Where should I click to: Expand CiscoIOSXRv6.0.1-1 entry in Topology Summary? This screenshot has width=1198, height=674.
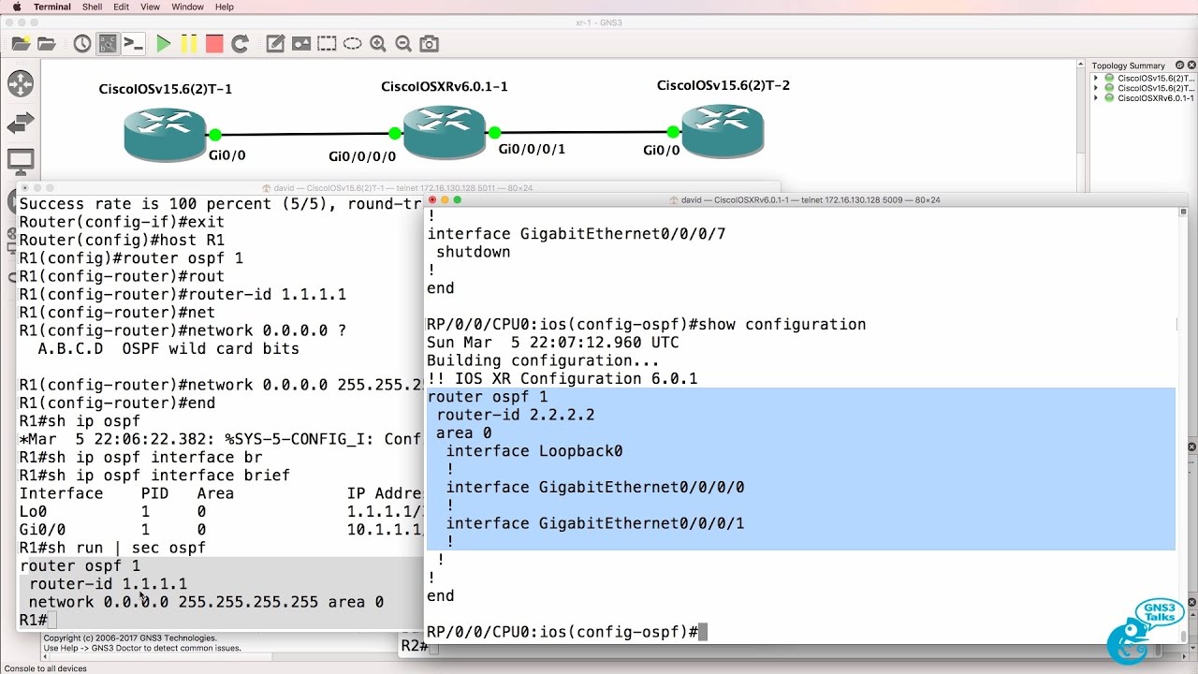click(x=1096, y=97)
